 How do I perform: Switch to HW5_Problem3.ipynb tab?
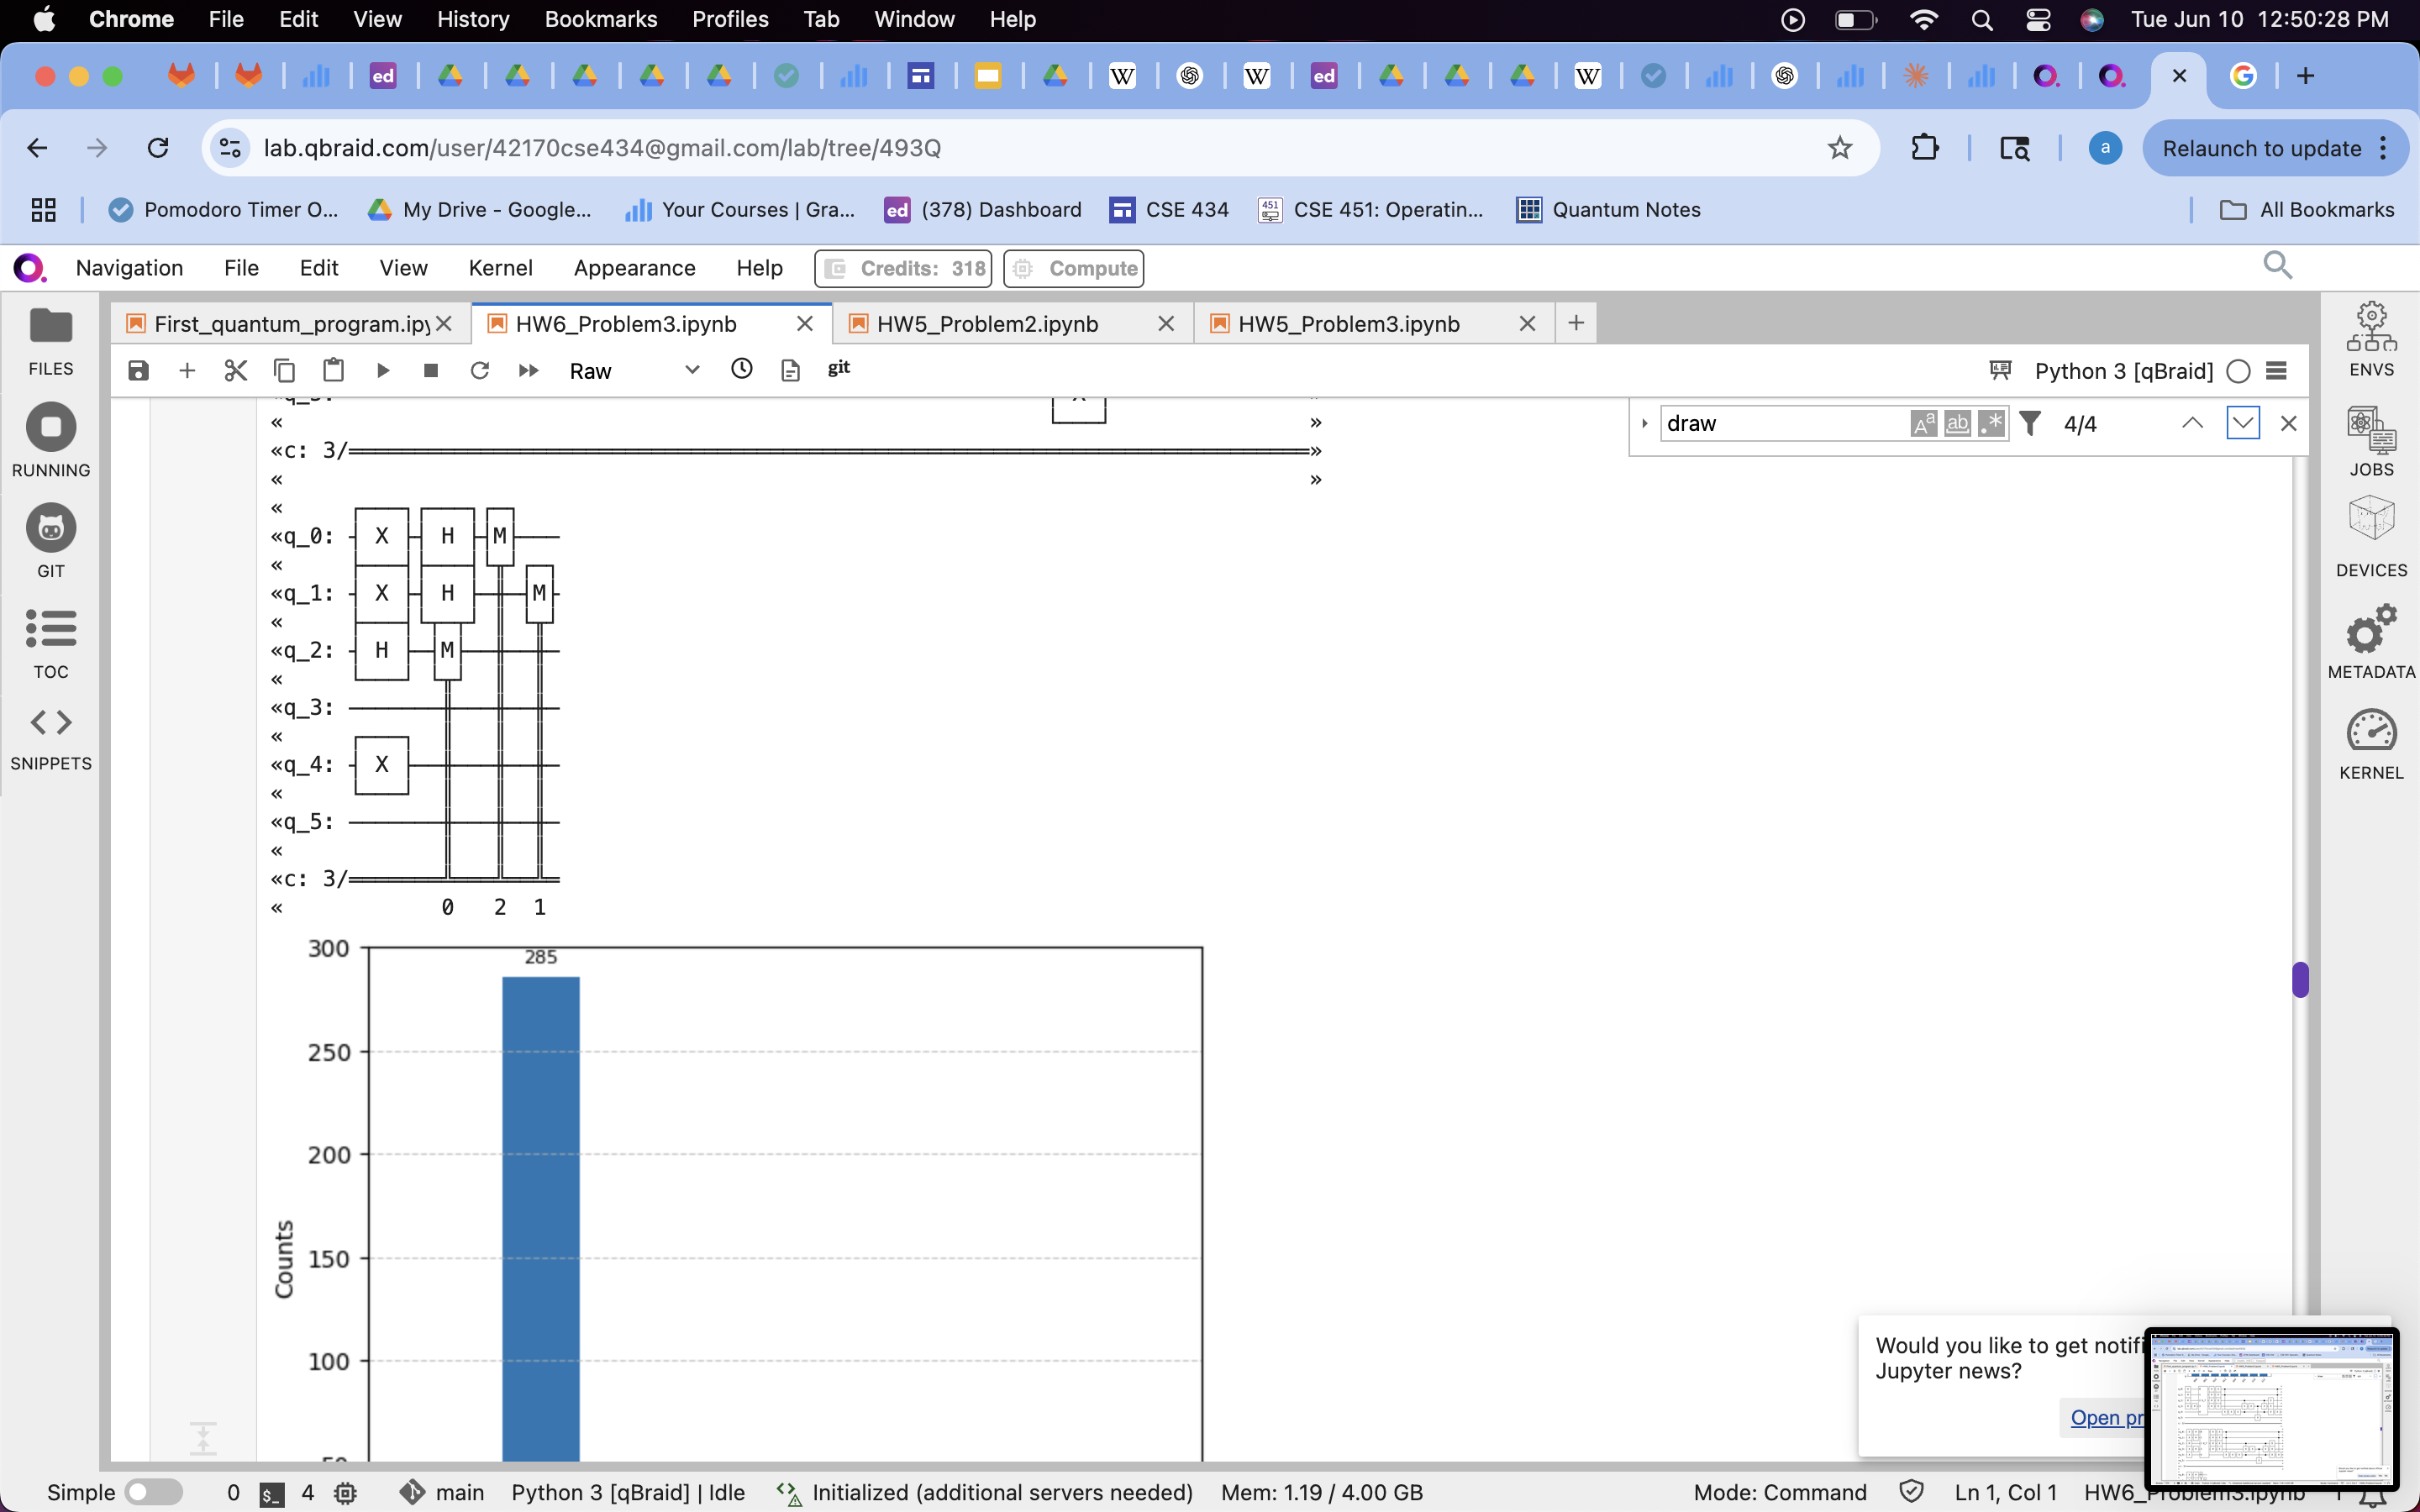click(1348, 324)
